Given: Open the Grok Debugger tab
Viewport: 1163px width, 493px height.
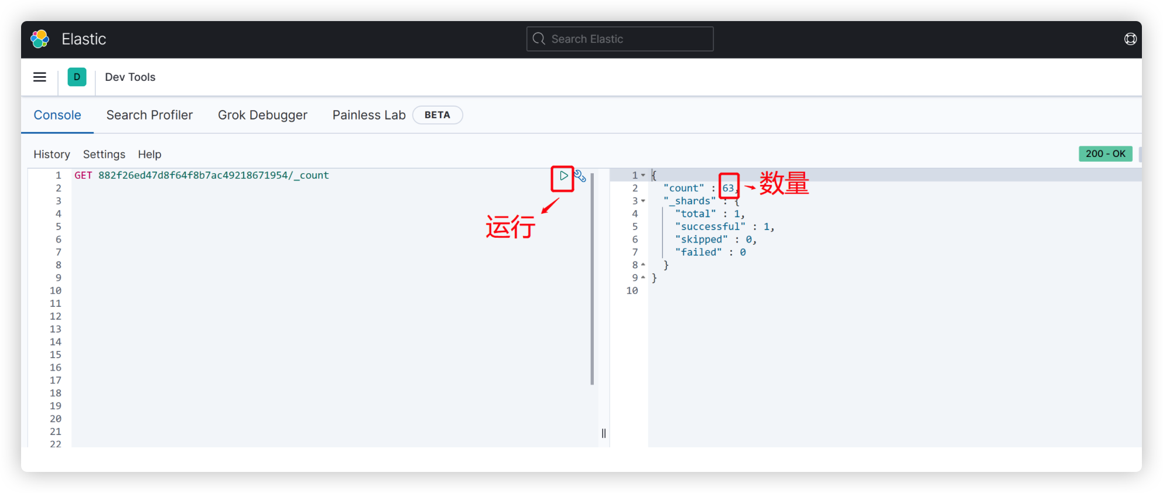Looking at the screenshot, I should click(262, 115).
